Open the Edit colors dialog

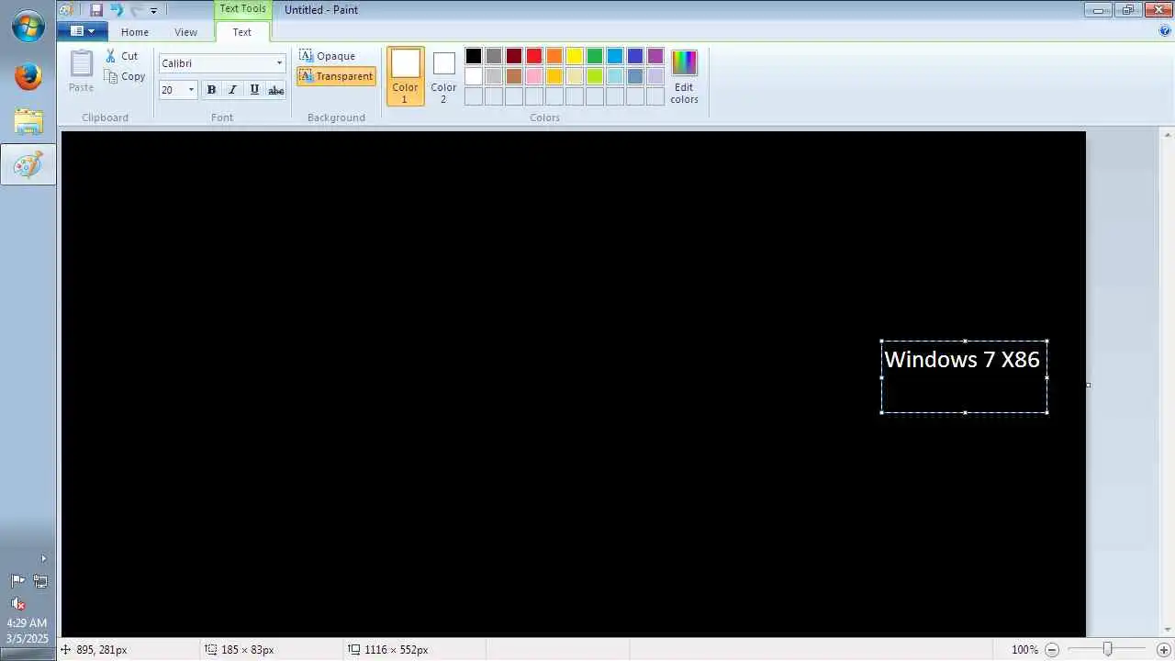[x=684, y=76]
